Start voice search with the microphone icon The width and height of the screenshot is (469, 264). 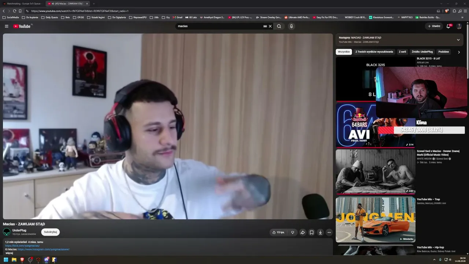(x=291, y=26)
